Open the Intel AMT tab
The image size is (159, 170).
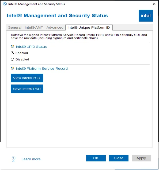click(34, 28)
